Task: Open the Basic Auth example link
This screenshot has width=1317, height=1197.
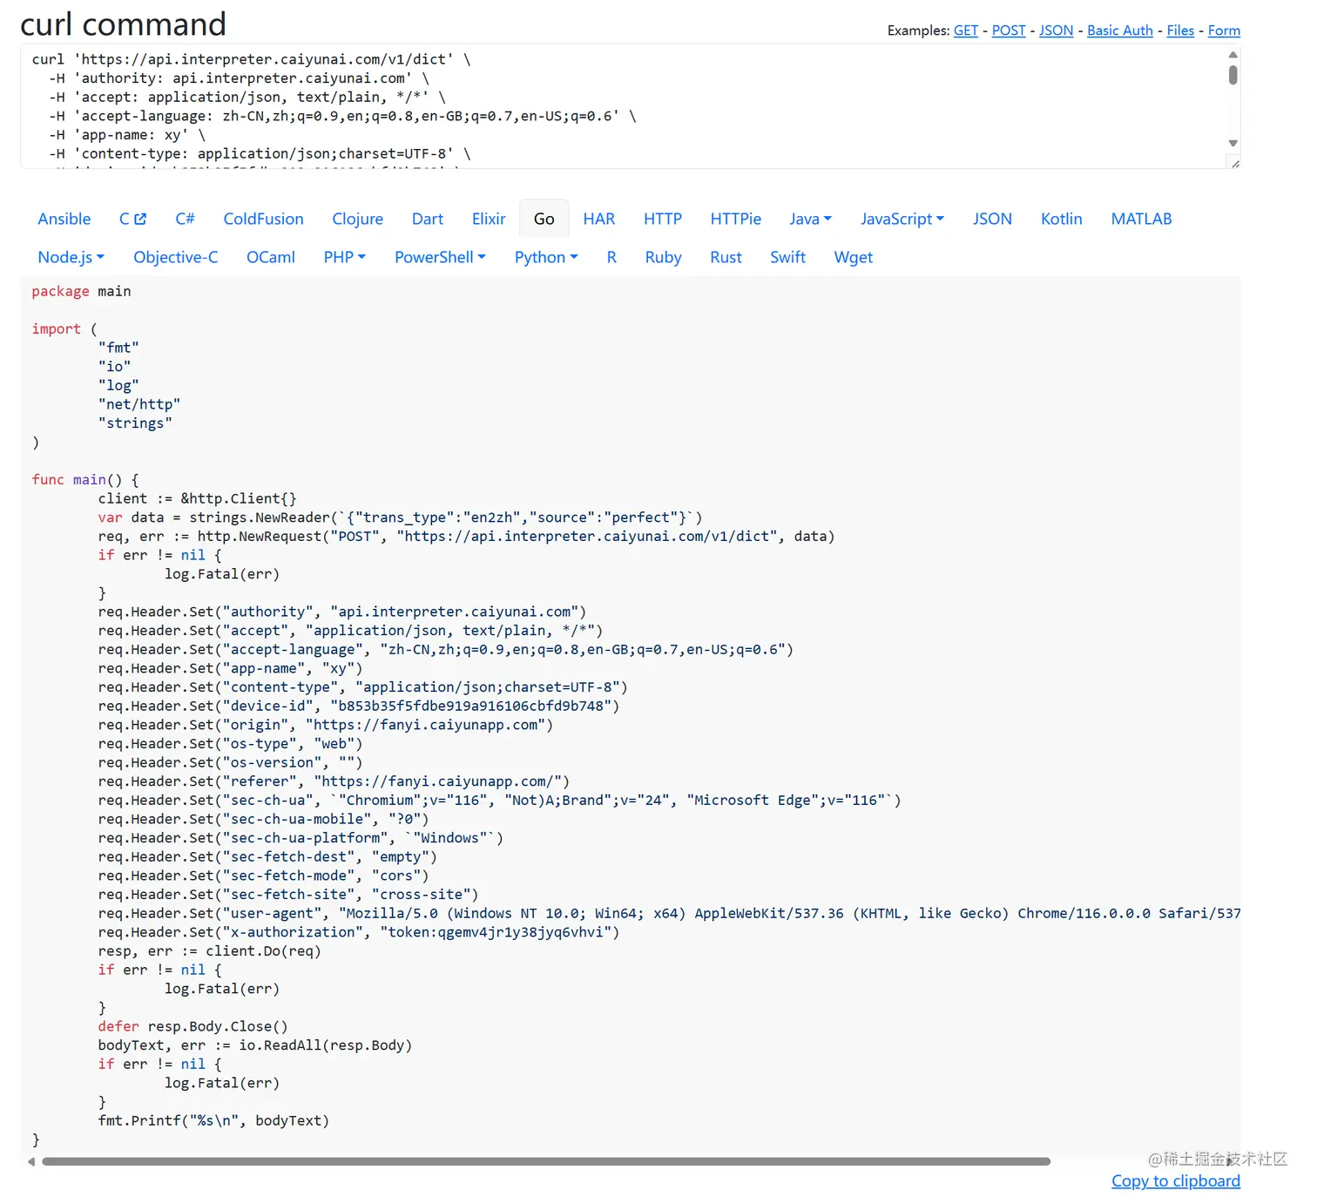Action: (1120, 30)
